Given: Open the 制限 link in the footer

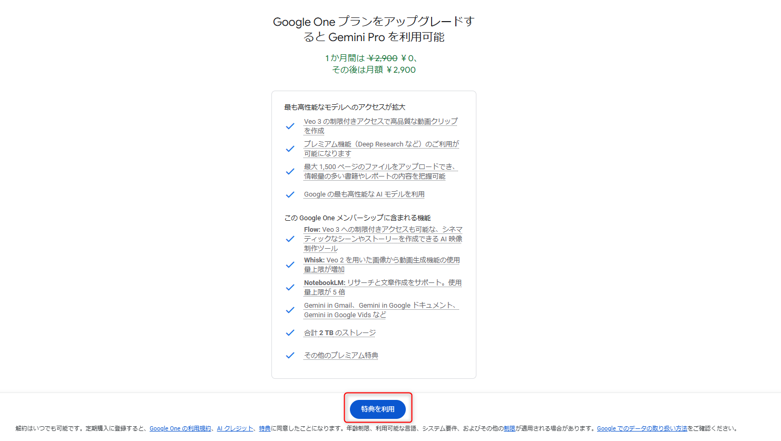Looking at the screenshot, I should pyautogui.click(x=509, y=428).
